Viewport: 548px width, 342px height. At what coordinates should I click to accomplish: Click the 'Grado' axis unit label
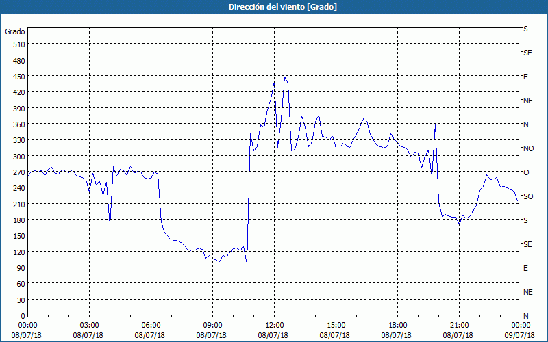15,31
